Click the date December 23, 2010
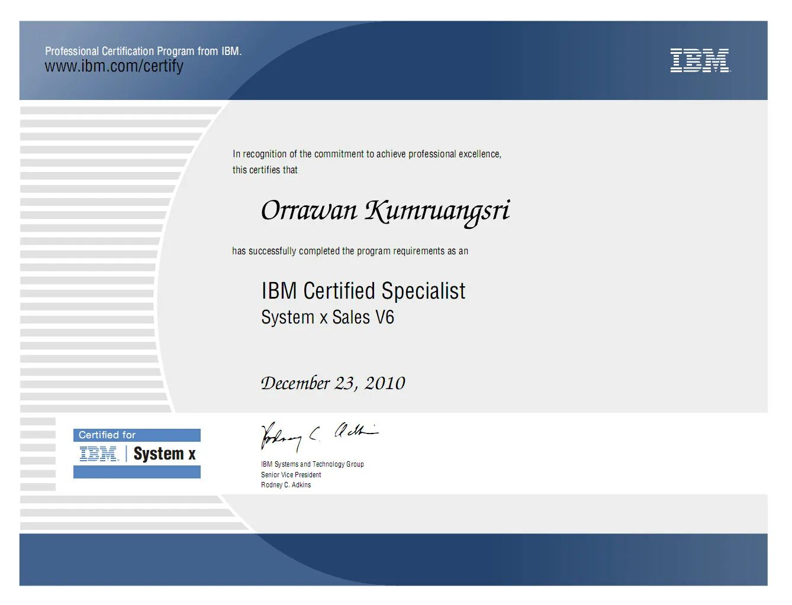 tap(333, 383)
